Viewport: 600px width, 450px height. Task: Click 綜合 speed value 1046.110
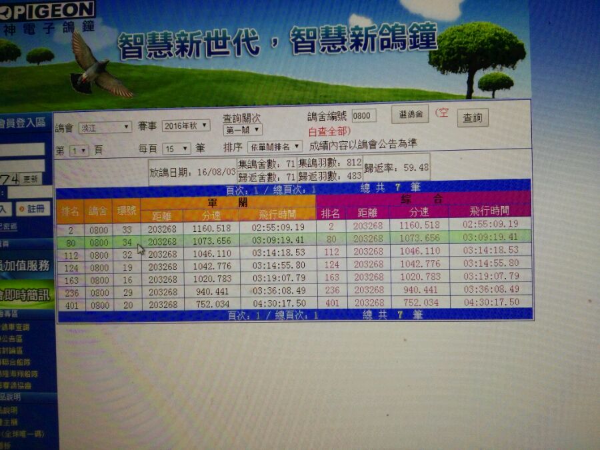click(x=420, y=251)
